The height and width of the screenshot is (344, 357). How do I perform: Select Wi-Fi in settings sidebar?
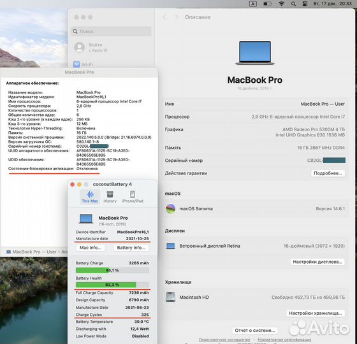tap(83, 64)
